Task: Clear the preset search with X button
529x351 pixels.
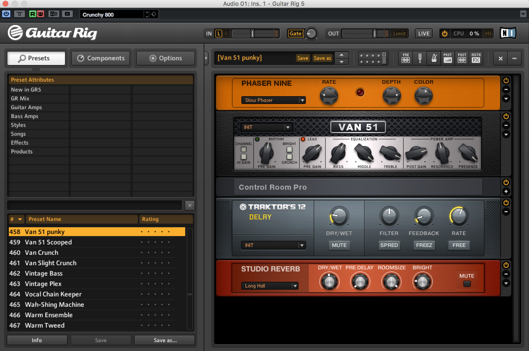Action: (190, 205)
